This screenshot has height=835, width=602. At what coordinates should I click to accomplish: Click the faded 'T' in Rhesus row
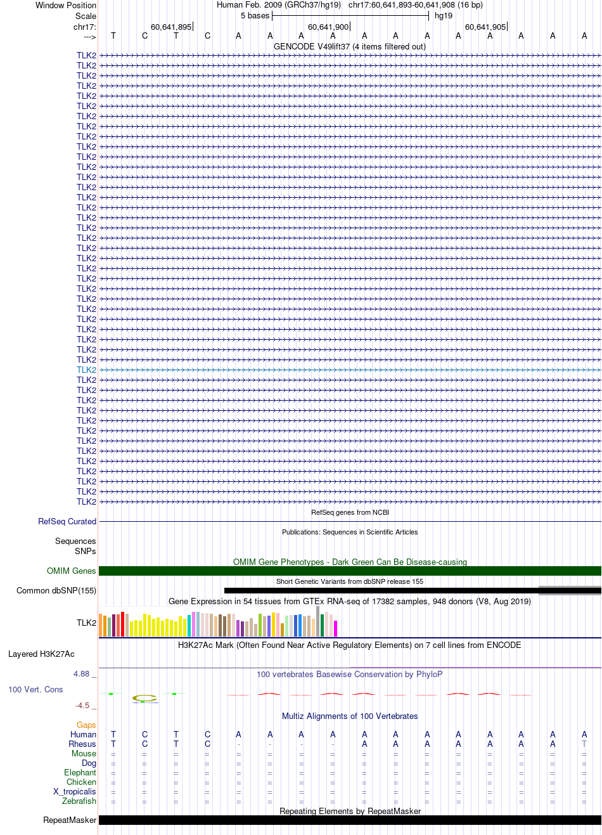tap(584, 744)
